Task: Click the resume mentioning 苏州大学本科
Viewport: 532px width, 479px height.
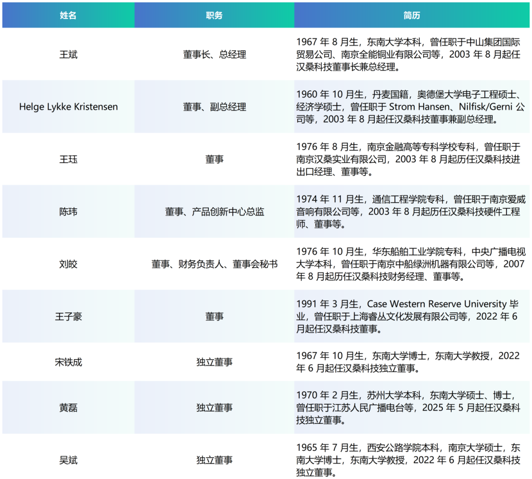Action: click(x=408, y=407)
